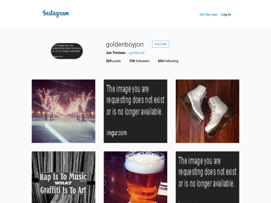Open the beer glass photo

(135, 177)
